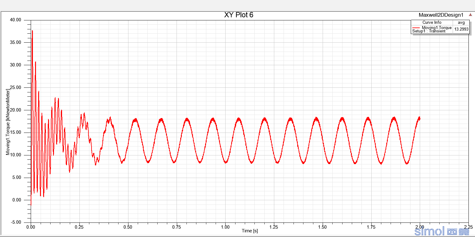
Task: Click the 10.00 Y-axis tick label
Action: pos(16,155)
